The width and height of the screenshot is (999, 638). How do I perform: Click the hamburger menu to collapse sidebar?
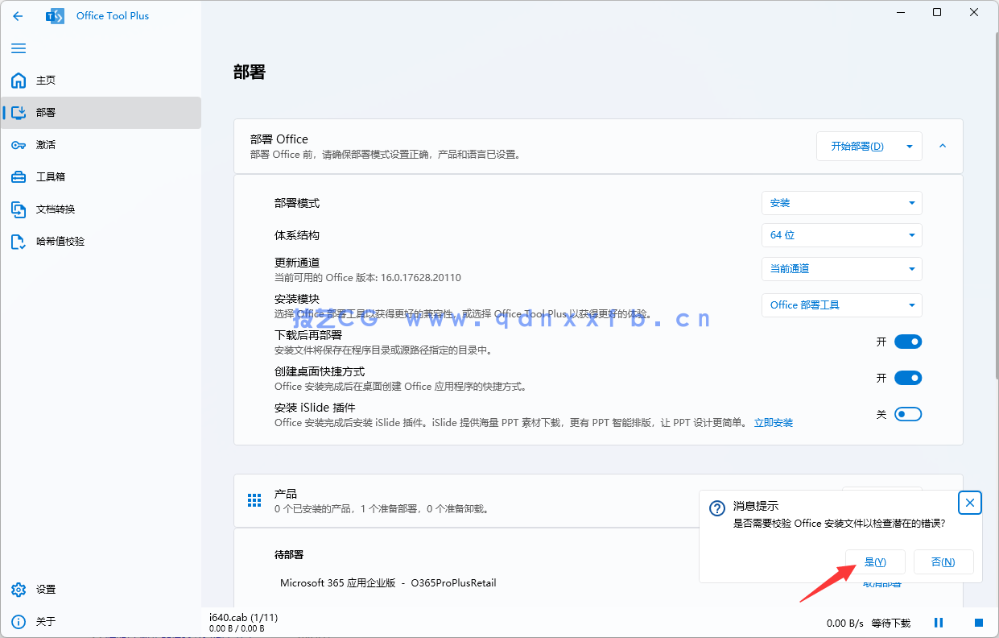(18, 48)
